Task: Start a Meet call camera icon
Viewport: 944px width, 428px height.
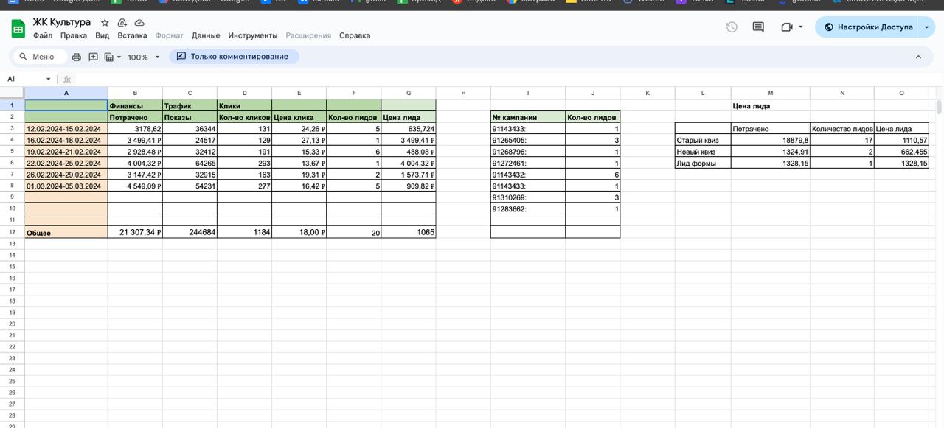Action: coord(787,27)
